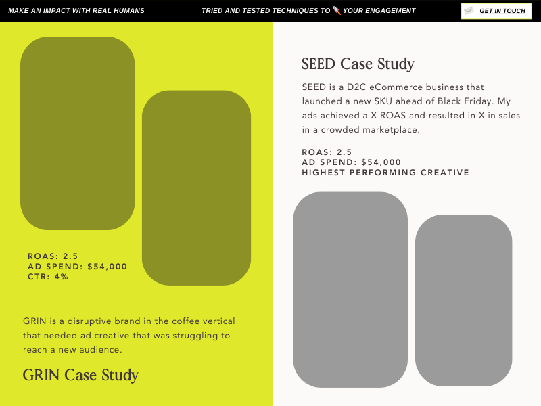Open the larger grey image placeholder under SEED stats
Image resolution: width=541 pixels, height=406 pixels.
click(350, 290)
